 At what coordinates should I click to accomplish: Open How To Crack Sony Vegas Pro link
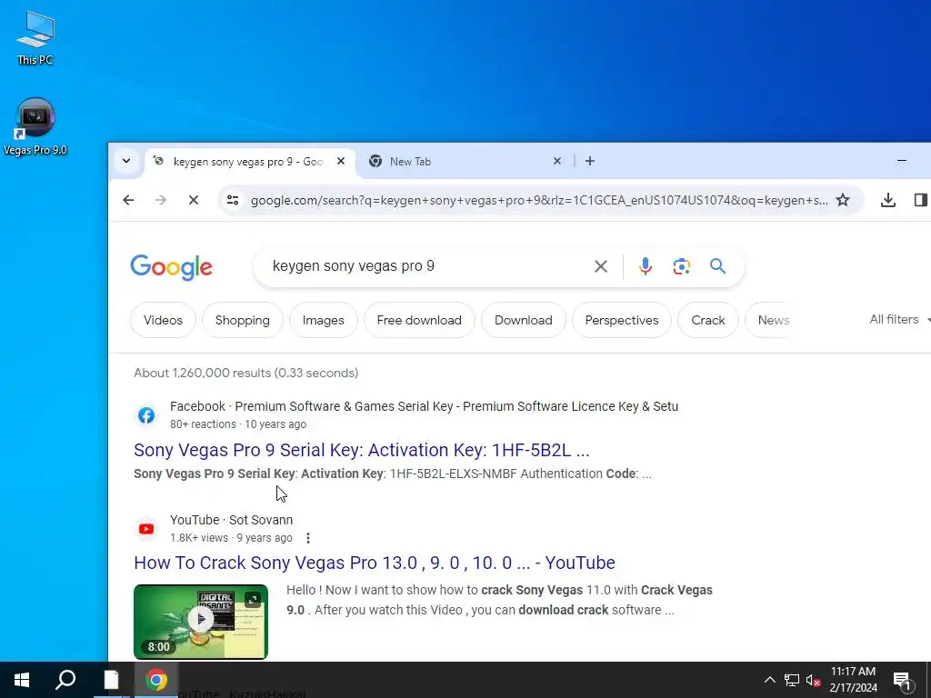pyautogui.click(x=374, y=563)
